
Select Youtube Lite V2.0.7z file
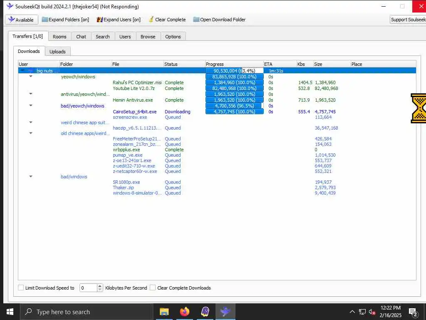[134, 88]
